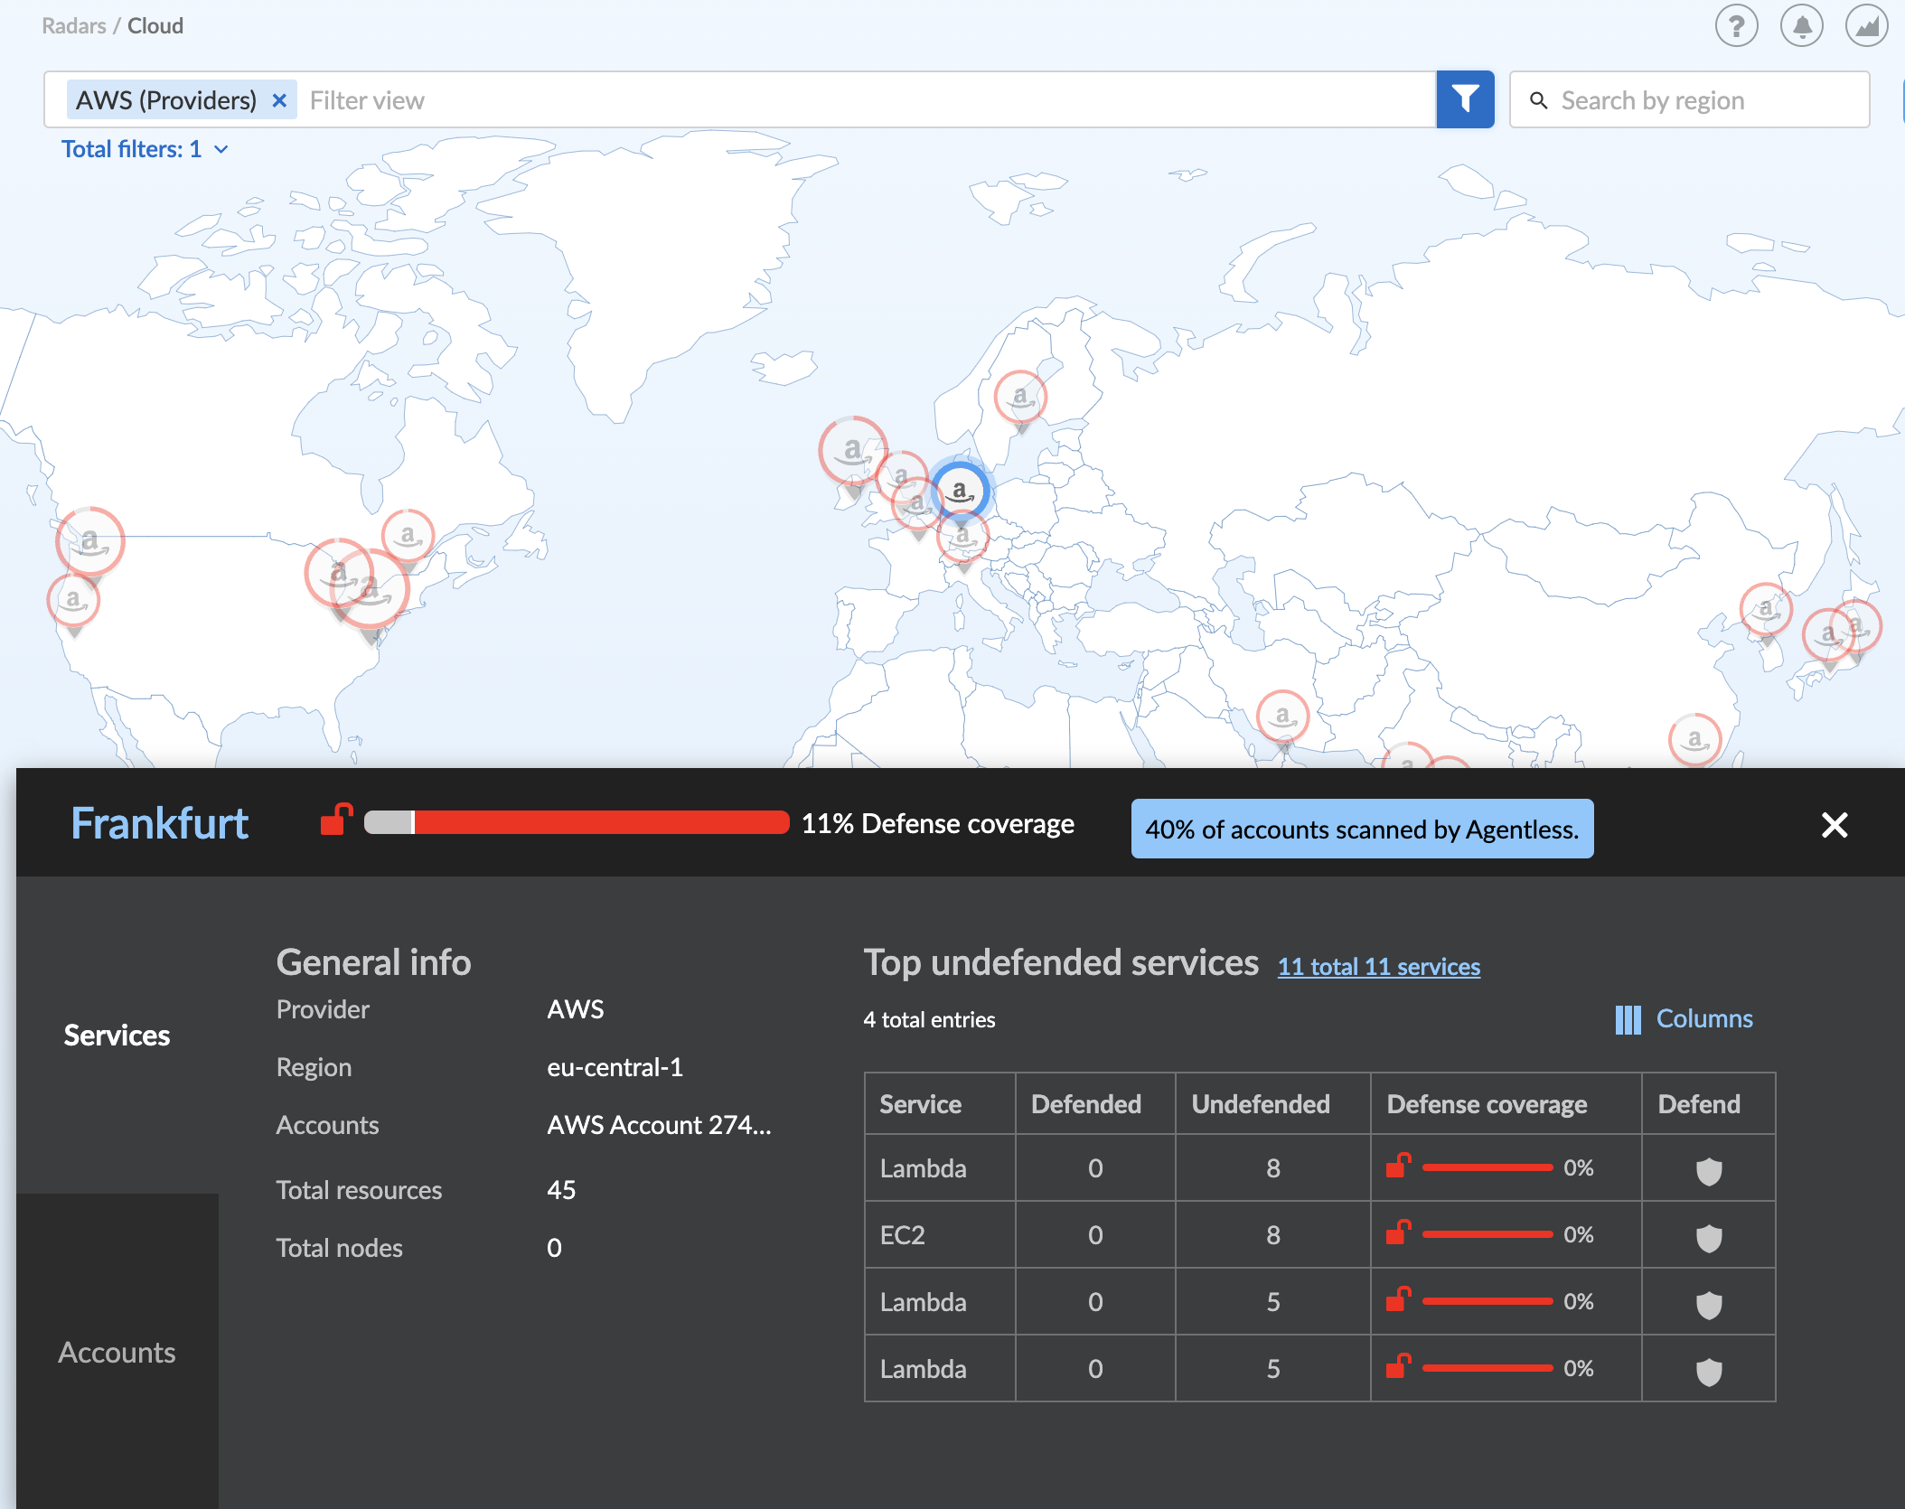Image resolution: width=1905 pixels, height=1509 pixels.
Task: Select the Oregon AWS marker on US west coast
Action: point(89,542)
